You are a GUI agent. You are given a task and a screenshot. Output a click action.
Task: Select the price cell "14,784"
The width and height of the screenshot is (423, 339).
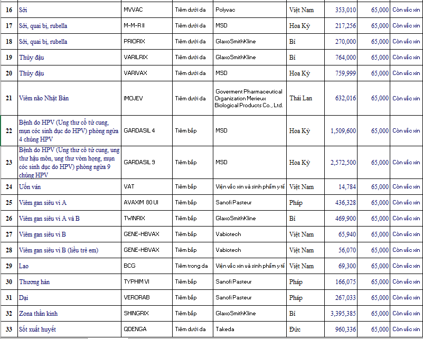pos(341,186)
